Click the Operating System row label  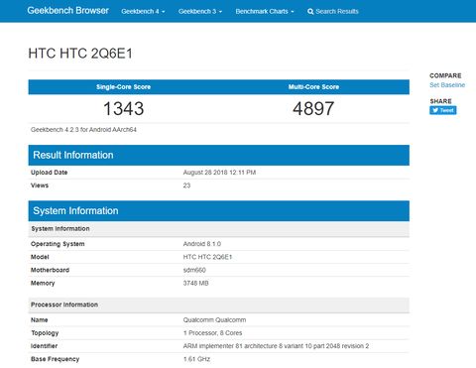click(58, 244)
